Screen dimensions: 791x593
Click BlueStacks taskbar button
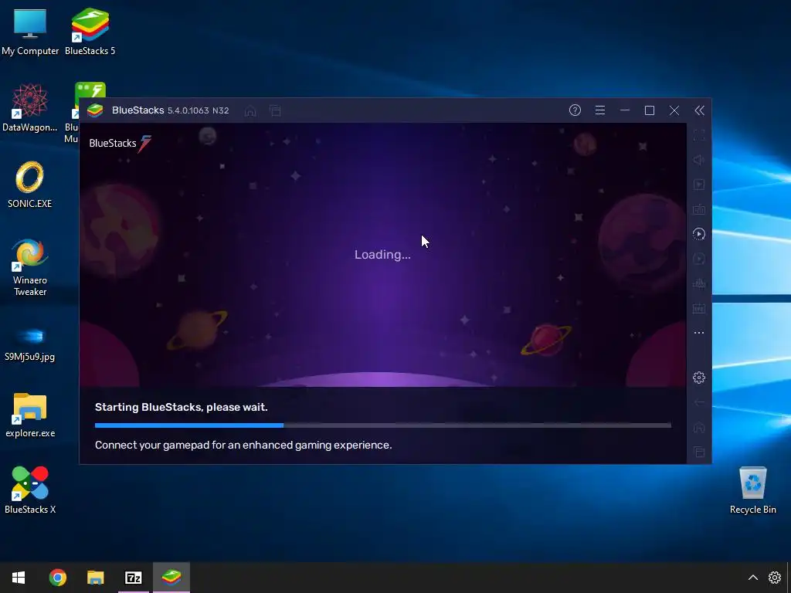click(171, 578)
